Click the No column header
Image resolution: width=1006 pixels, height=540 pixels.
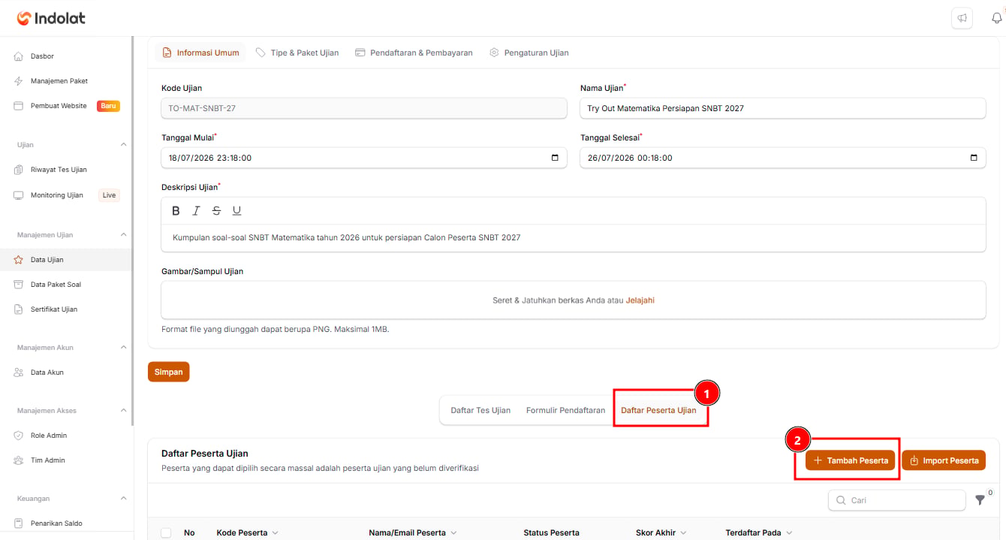coord(189,533)
